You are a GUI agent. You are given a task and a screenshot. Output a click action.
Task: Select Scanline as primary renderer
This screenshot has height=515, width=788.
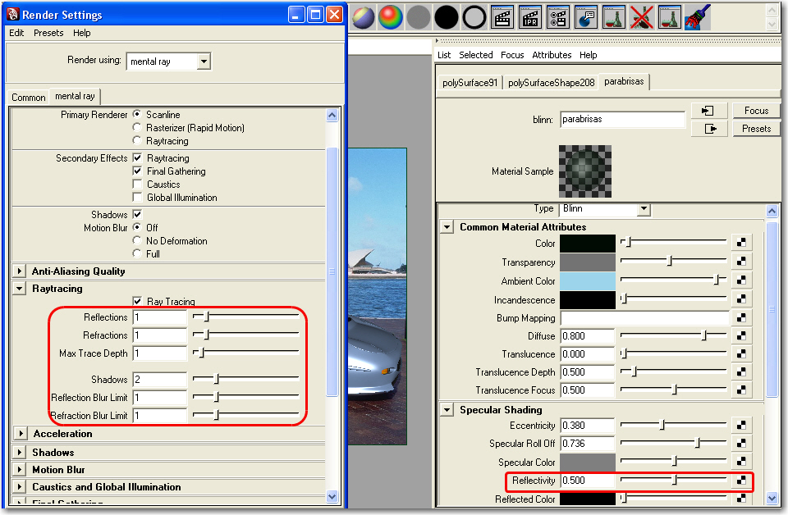point(137,114)
